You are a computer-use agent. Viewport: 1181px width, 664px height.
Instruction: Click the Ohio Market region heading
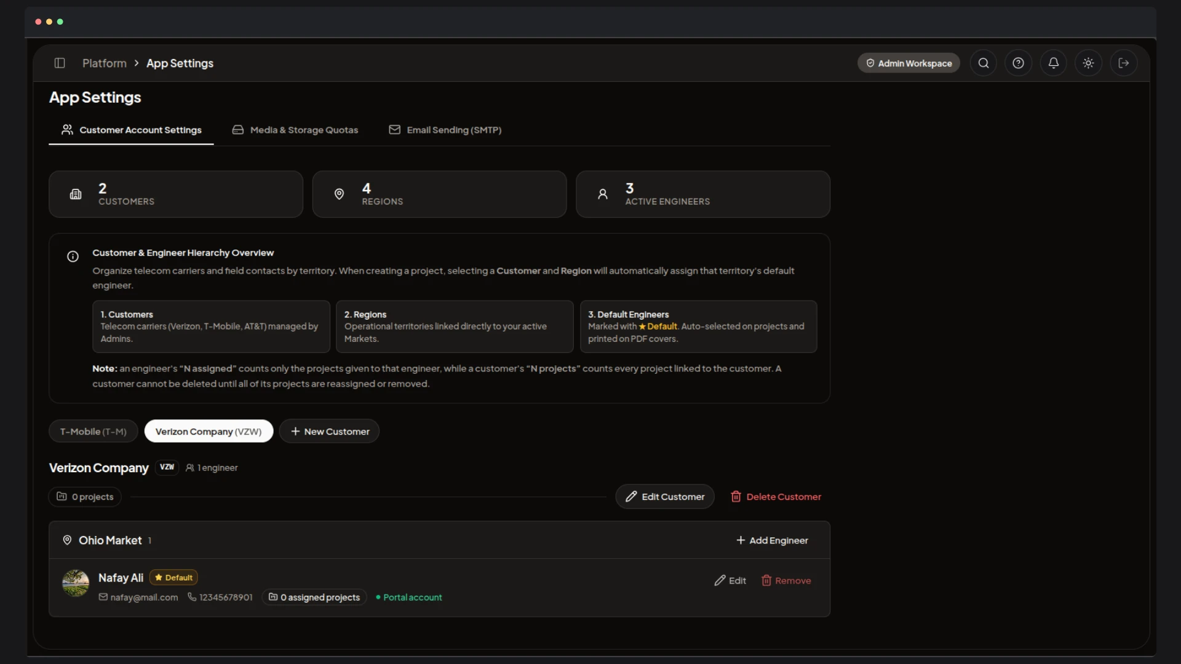point(110,540)
